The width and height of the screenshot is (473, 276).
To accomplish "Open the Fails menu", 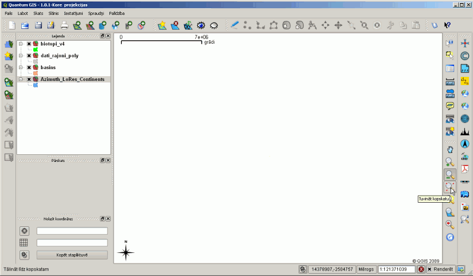I will point(8,13).
